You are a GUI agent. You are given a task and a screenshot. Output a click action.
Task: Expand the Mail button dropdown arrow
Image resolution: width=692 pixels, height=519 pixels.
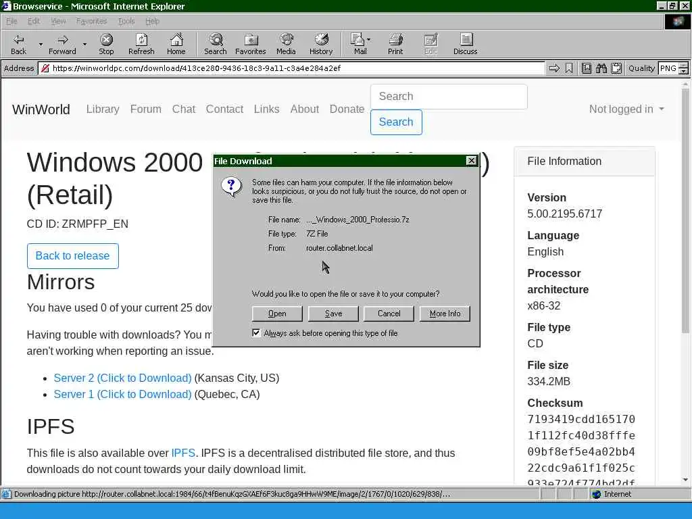369,40
